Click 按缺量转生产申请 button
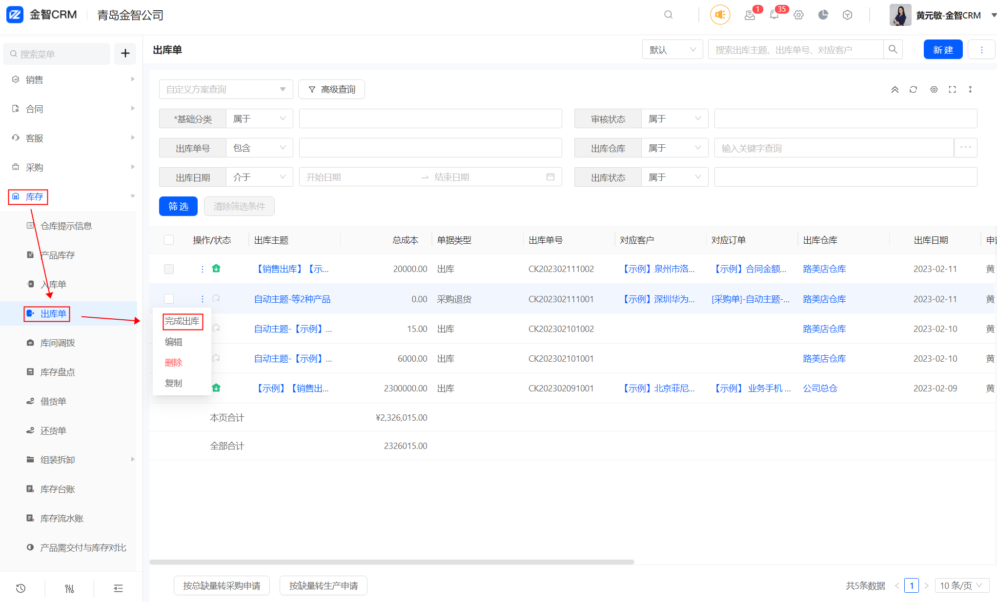Viewport: 997px width, 602px height. (323, 585)
